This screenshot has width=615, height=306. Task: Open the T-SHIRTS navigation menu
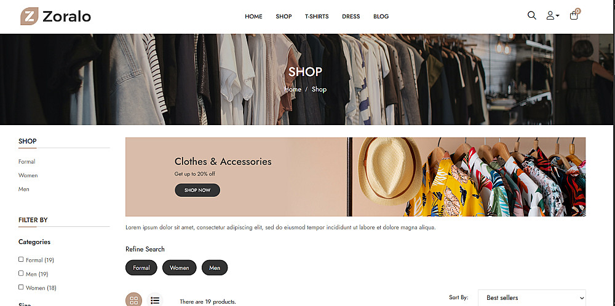click(317, 17)
